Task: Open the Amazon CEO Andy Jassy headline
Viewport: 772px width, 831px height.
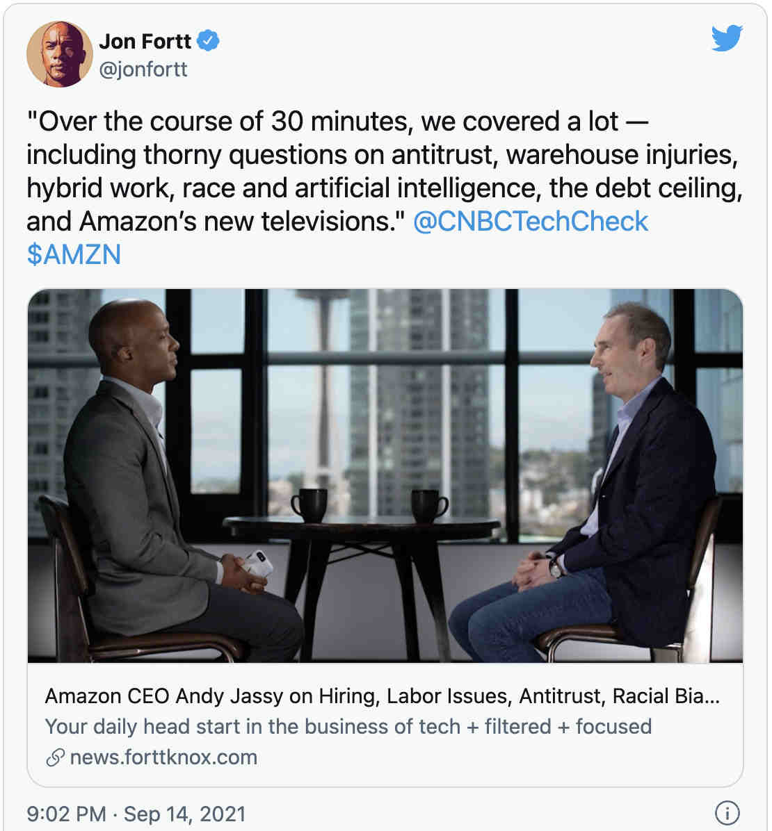Action: pos(382,696)
